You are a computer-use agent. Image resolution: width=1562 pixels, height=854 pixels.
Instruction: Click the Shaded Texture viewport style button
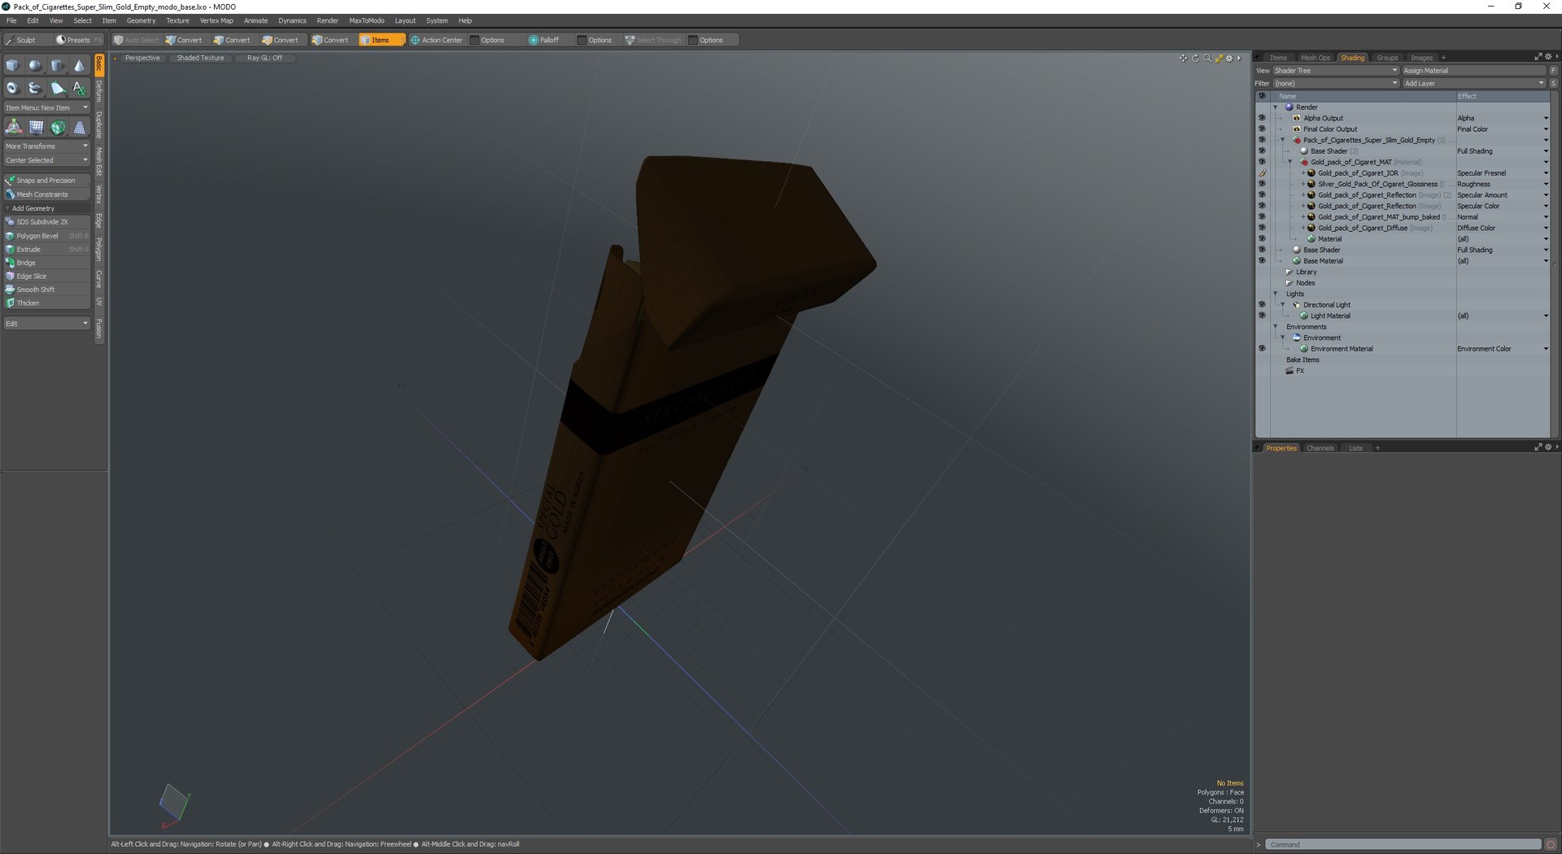click(200, 59)
